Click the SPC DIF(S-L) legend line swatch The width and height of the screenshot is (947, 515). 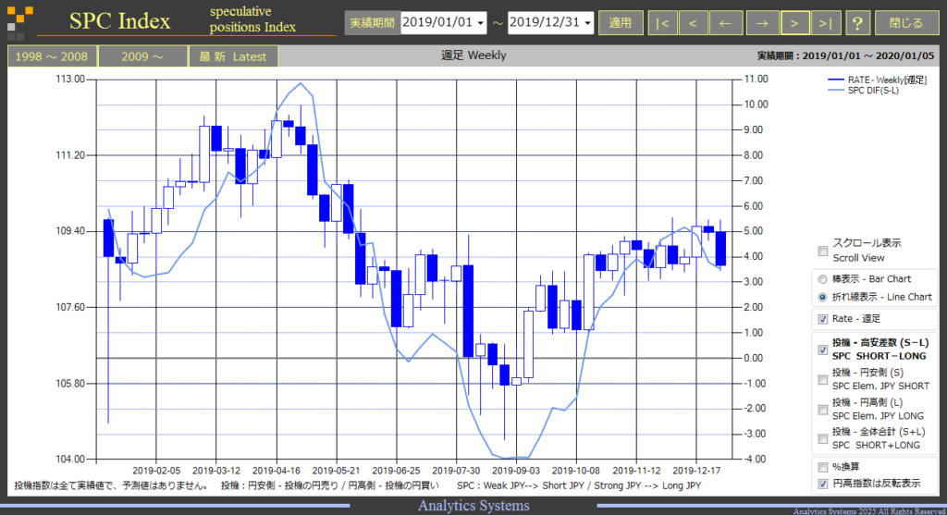tap(835, 91)
